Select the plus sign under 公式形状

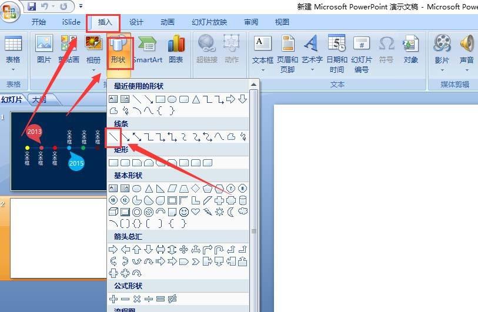[113, 299]
